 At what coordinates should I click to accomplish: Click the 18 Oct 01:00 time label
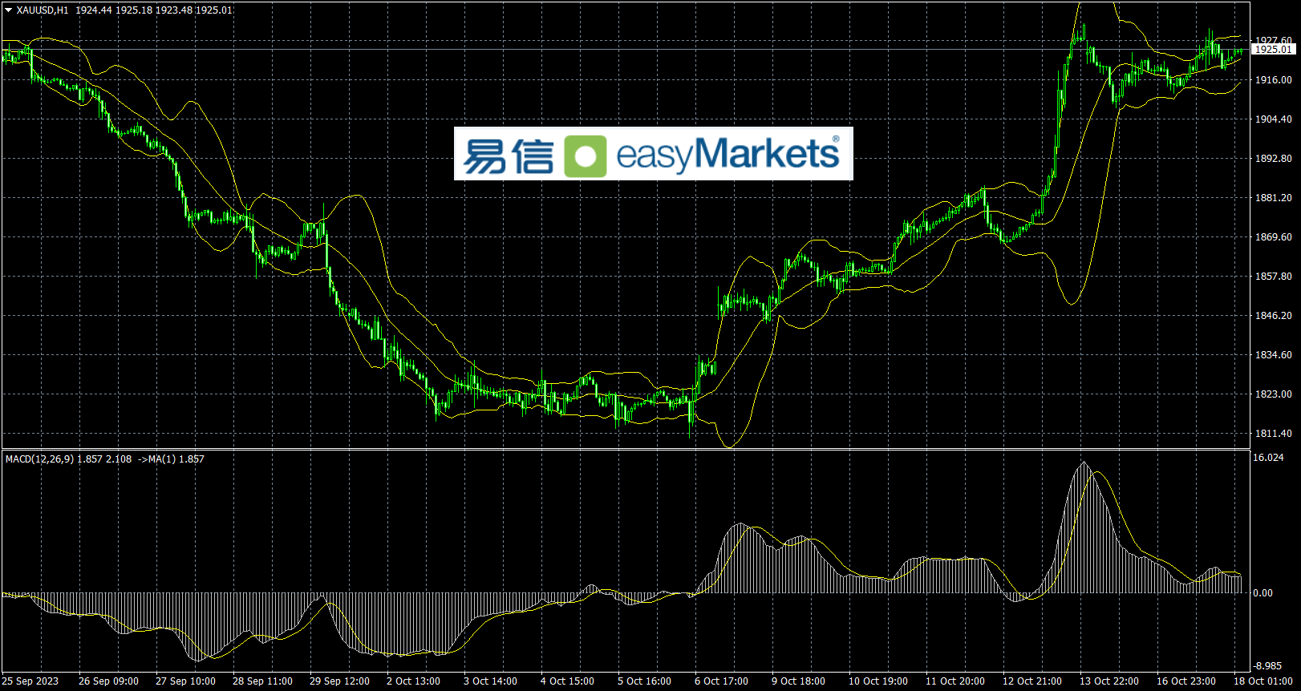(x=1263, y=681)
